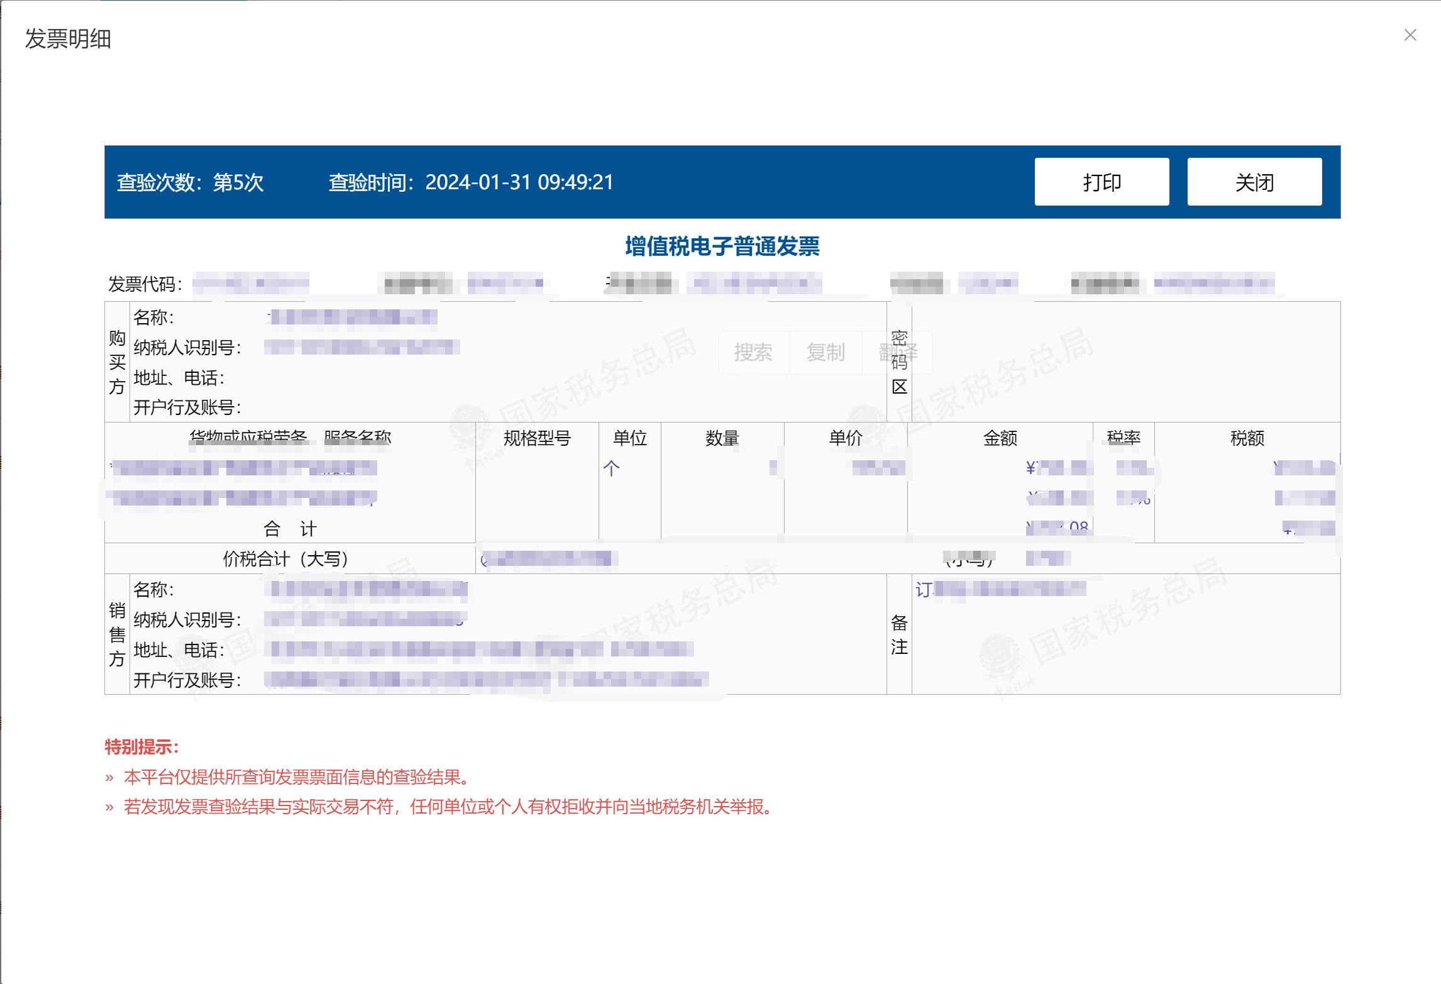Viewport: 1441px width, 984px height.
Task: Select the 增值税电子普通发票 title text
Action: click(722, 246)
